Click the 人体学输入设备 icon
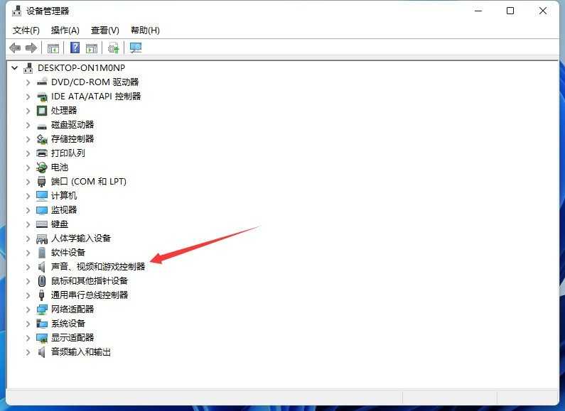This screenshot has width=565, height=411. 42,239
